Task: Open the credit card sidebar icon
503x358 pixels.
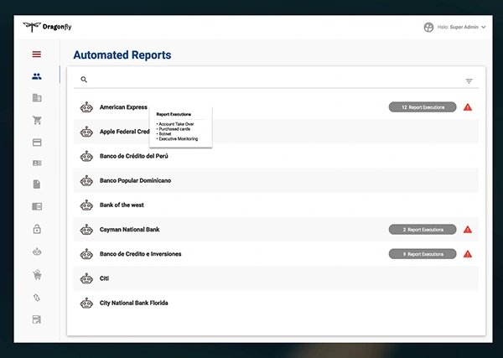Action: tap(37, 143)
